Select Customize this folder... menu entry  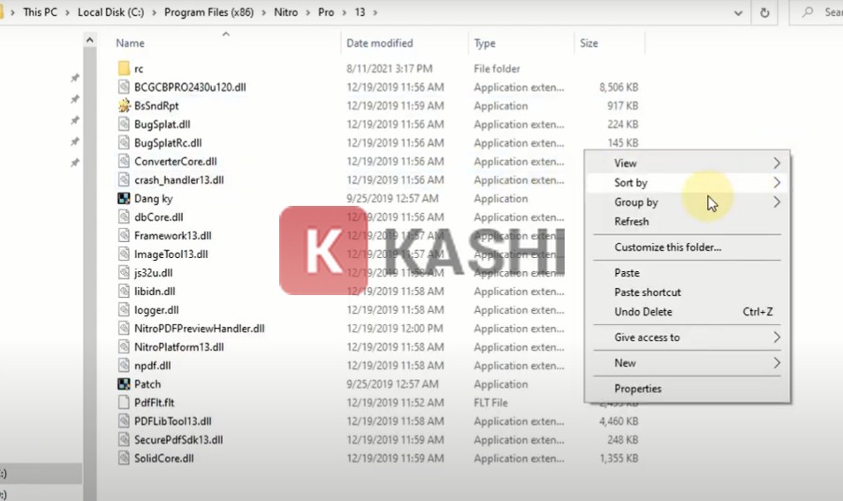(x=668, y=247)
